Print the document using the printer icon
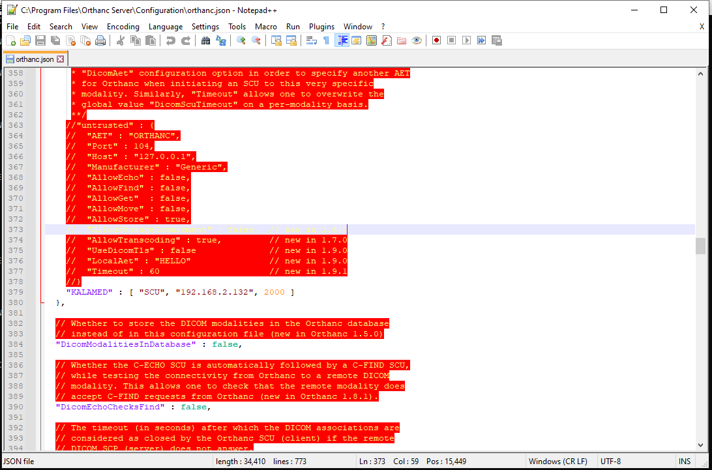Screen dimensions: 712x470 [x=100, y=40]
